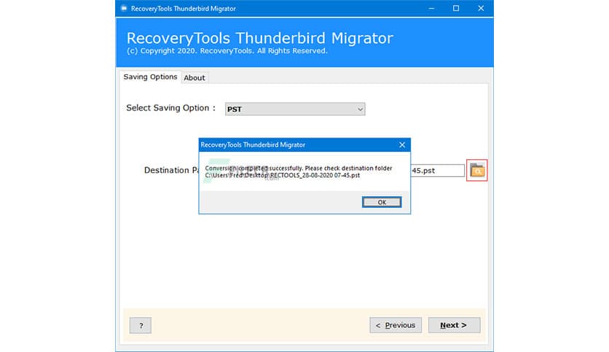Click the 'Select Saving Option :' label
The width and height of the screenshot is (609, 352).
click(x=170, y=108)
